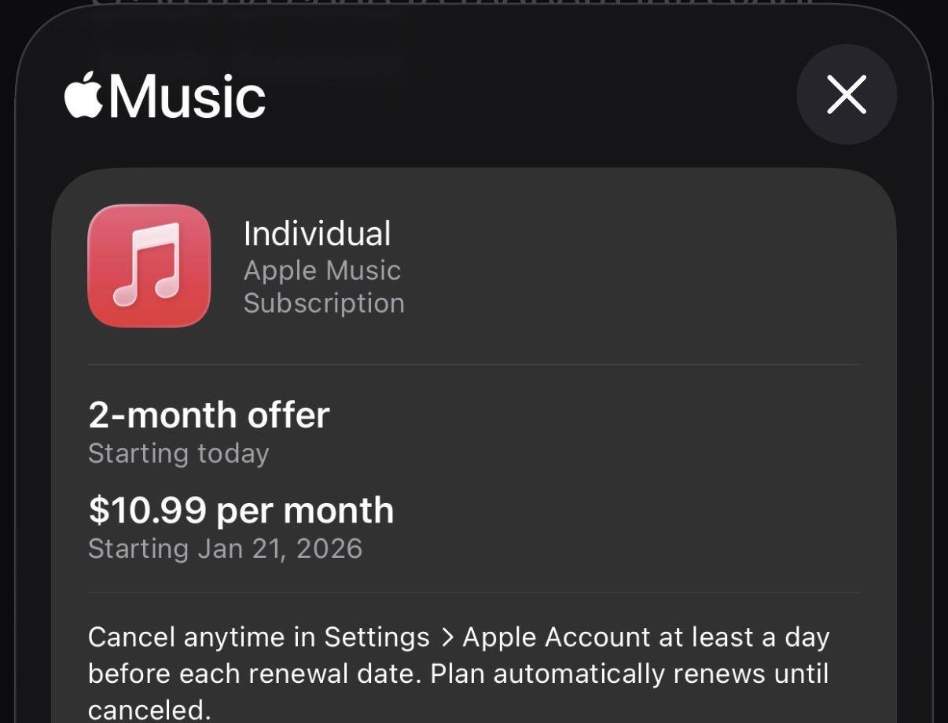Image resolution: width=948 pixels, height=723 pixels.
Task: Tap the "$10.99 per month" price
Action: click(241, 510)
